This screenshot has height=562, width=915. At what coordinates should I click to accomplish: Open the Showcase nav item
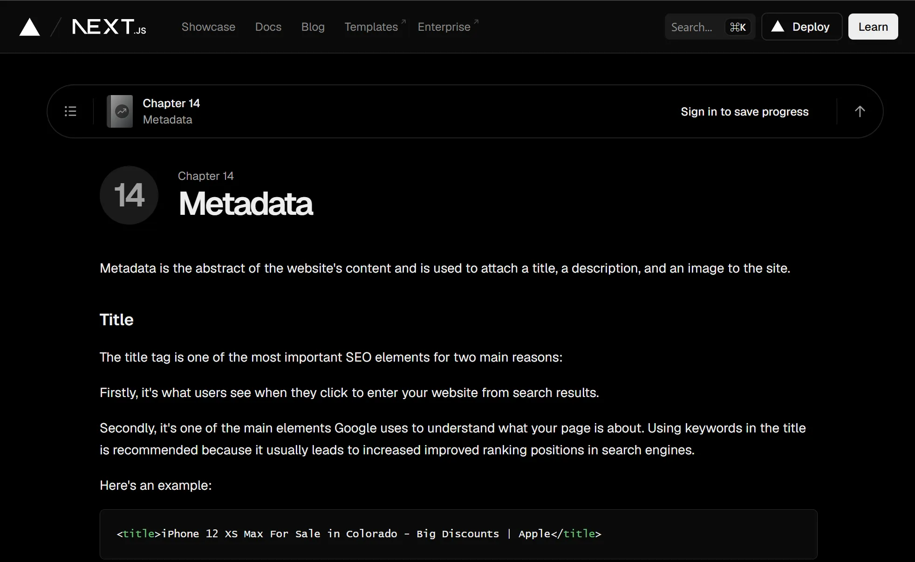click(208, 27)
